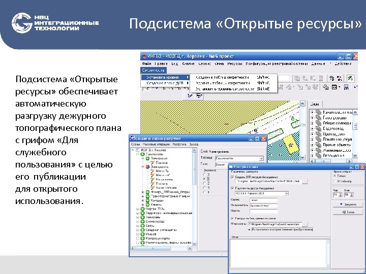Open the Схемы menu in scheme window

135,145
